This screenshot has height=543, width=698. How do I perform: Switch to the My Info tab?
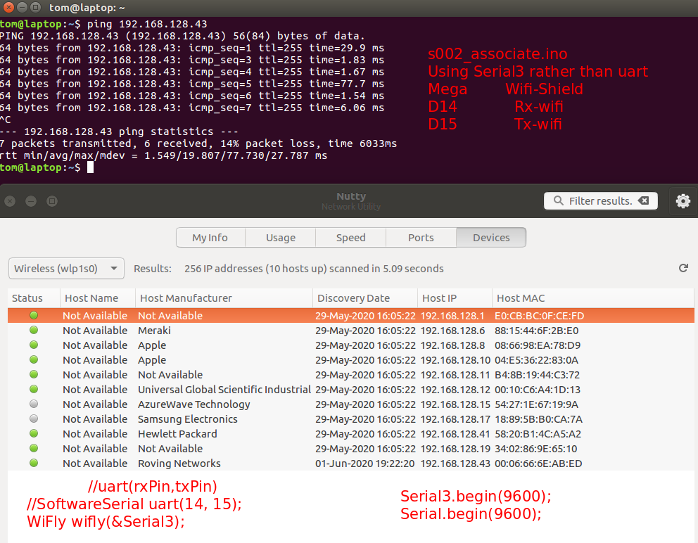pyautogui.click(x=210, y=238)
